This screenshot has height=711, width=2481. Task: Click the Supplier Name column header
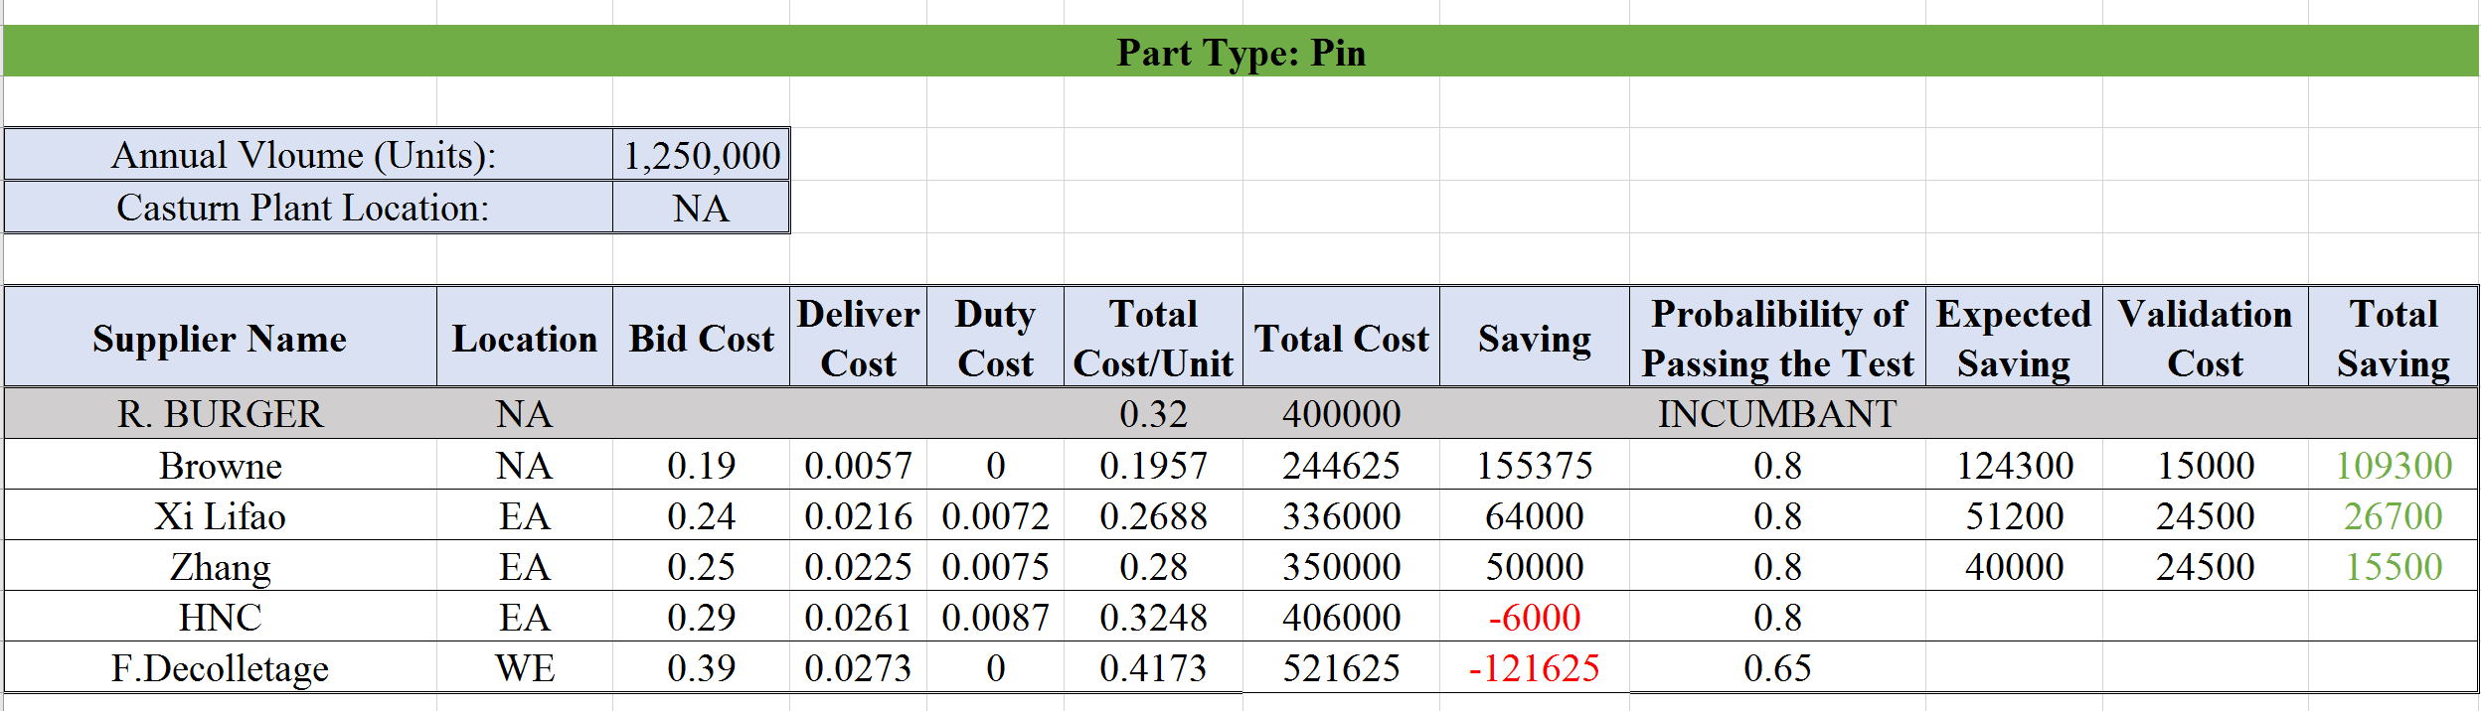pyautogui.click(x=220, y=338)
